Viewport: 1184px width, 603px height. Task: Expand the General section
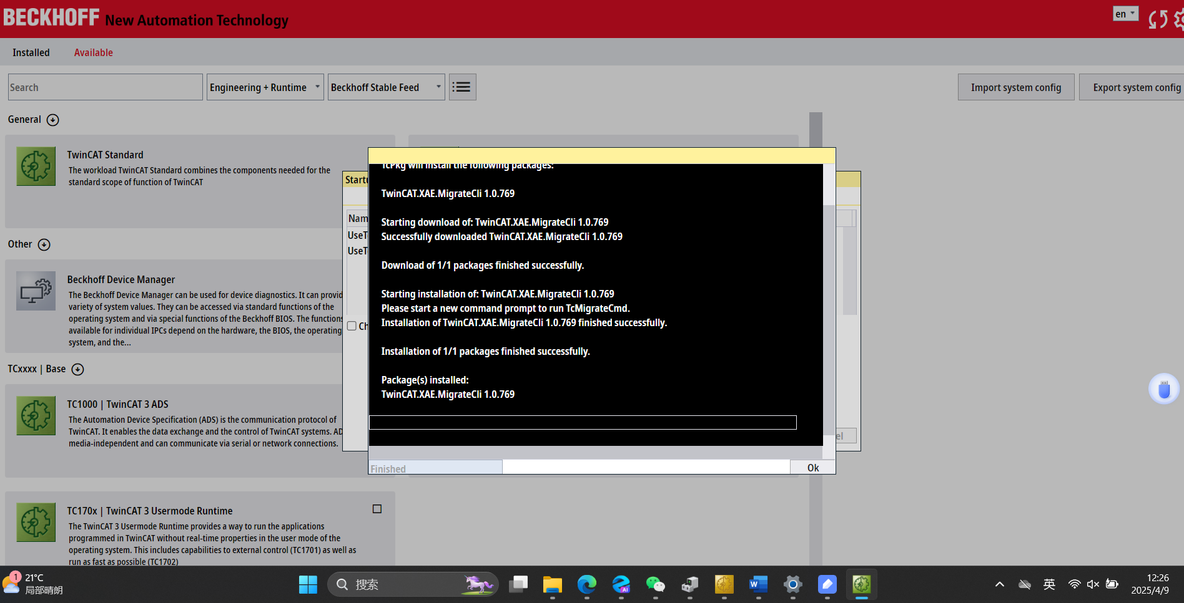tap(53, 120)
